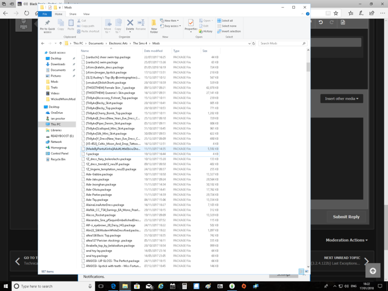388x291 pixels.
Task: Click the Paste ribbon icon
Action: tap(71, 25)
